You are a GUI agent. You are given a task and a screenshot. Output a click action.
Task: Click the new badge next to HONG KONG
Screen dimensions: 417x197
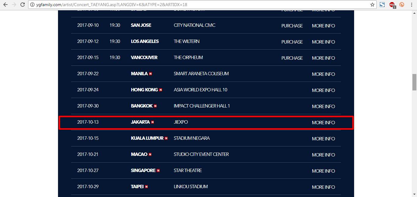coord(161,90)
